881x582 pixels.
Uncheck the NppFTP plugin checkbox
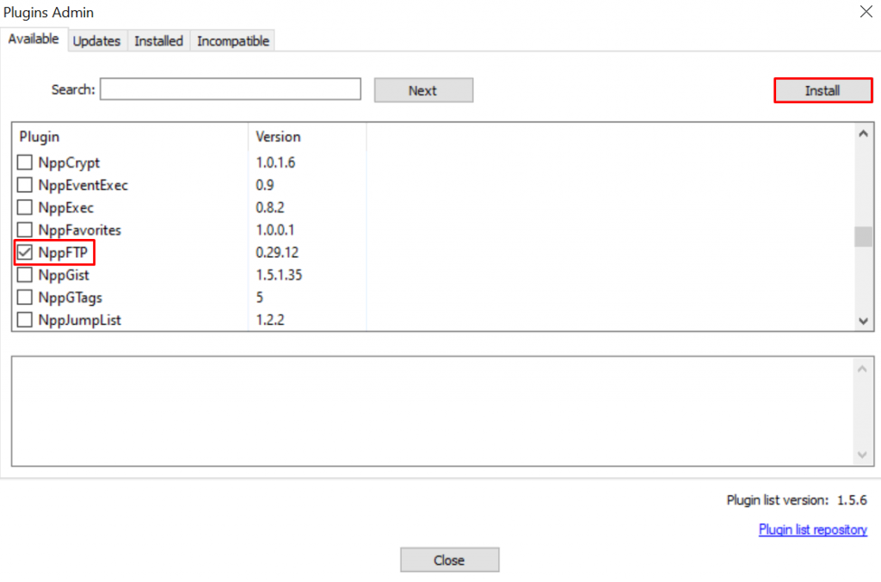[25, 252]
